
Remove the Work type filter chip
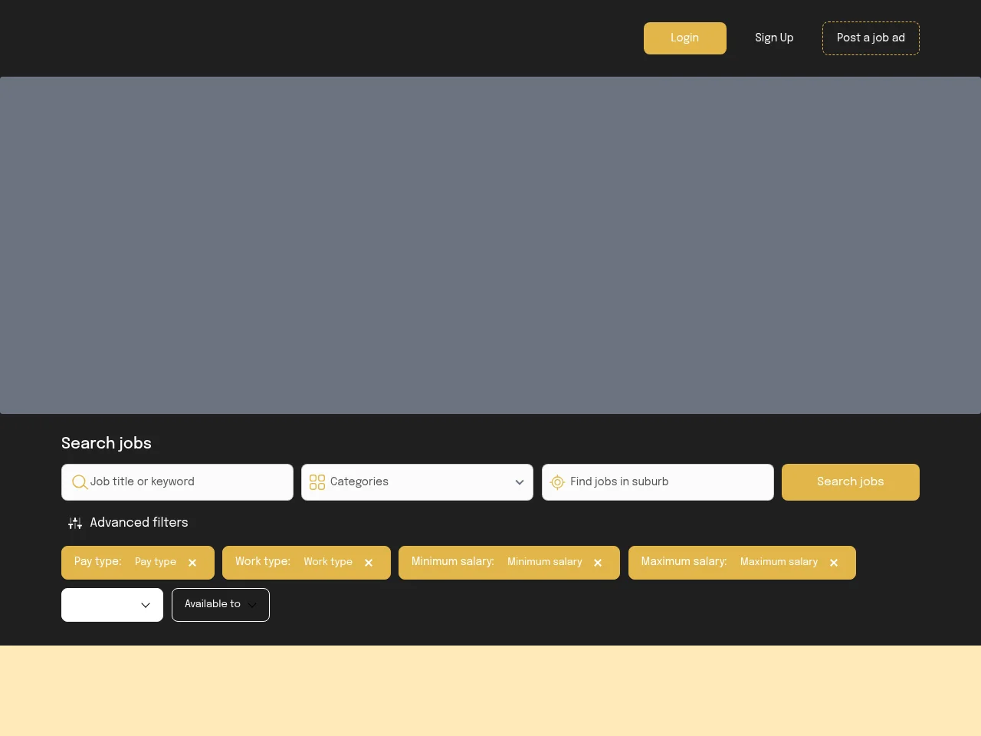(369, 563)
